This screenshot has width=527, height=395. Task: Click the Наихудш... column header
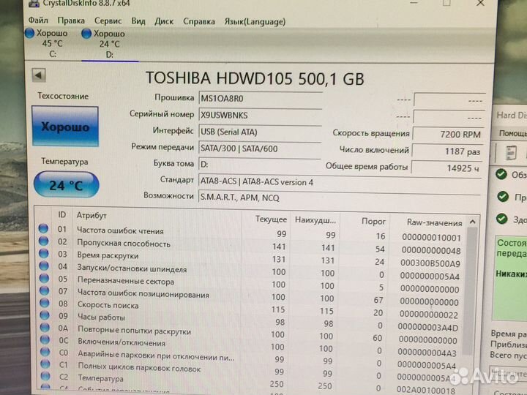click(x=315, y=220)
